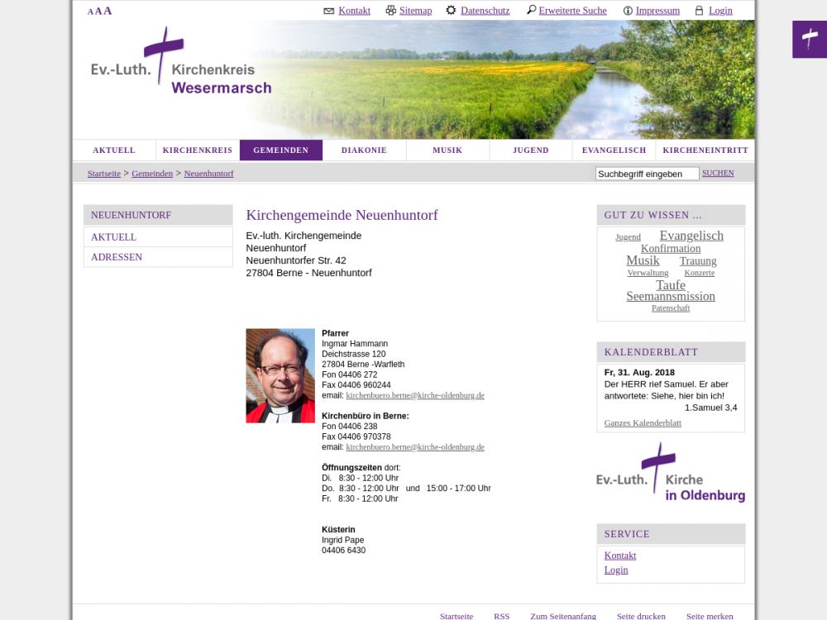This screenshot has height=620, width=827.
Task: Click the padlock icon next to Login
Action: (x=699, y=11)
